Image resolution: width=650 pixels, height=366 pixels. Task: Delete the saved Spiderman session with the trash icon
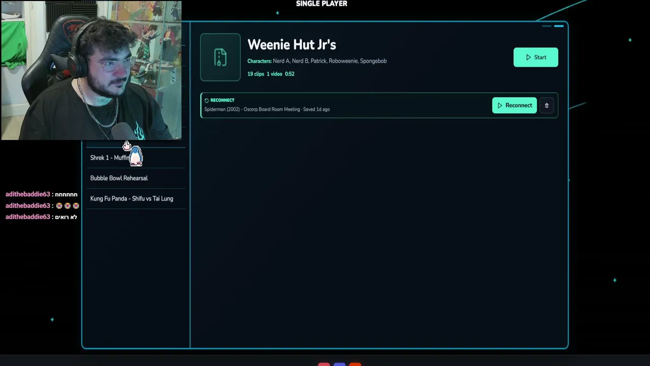[x=546, y=105]
